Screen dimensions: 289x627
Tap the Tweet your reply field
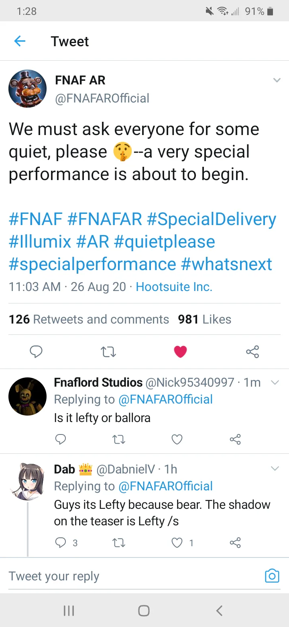point(120,576)
